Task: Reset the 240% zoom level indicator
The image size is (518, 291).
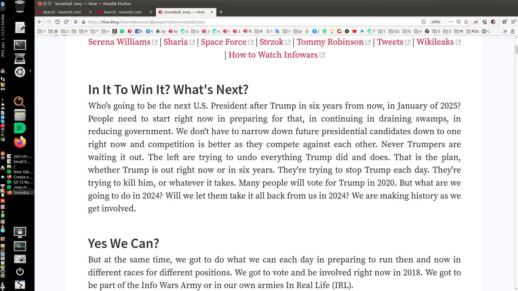Action: click(x=435, y=22)
